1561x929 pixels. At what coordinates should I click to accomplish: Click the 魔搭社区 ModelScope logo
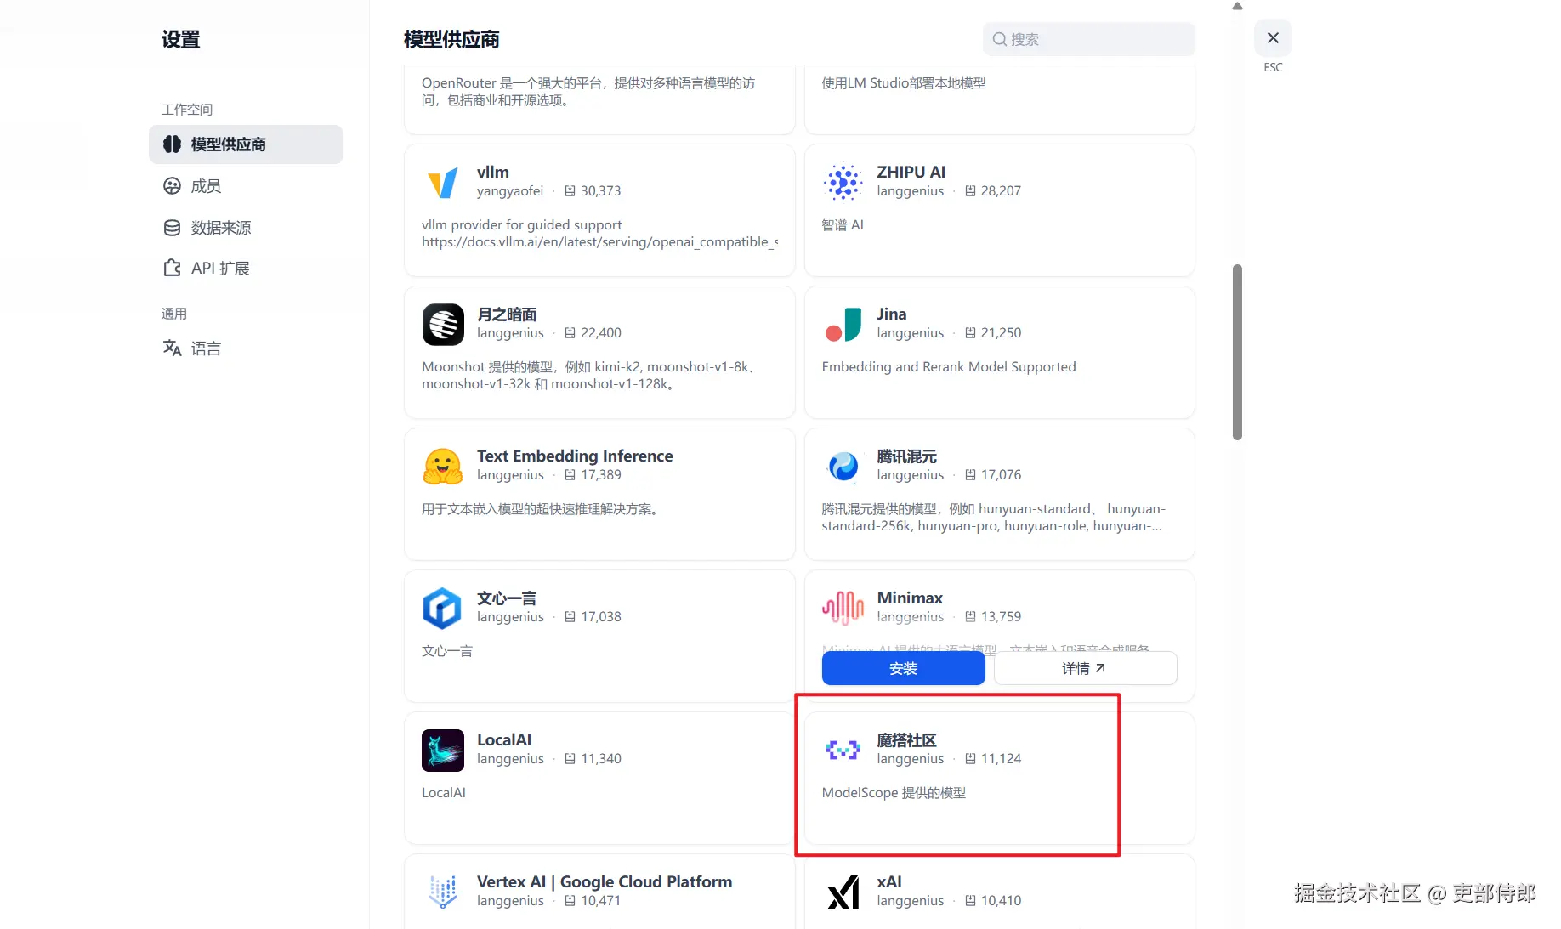(x=843, y=751)
